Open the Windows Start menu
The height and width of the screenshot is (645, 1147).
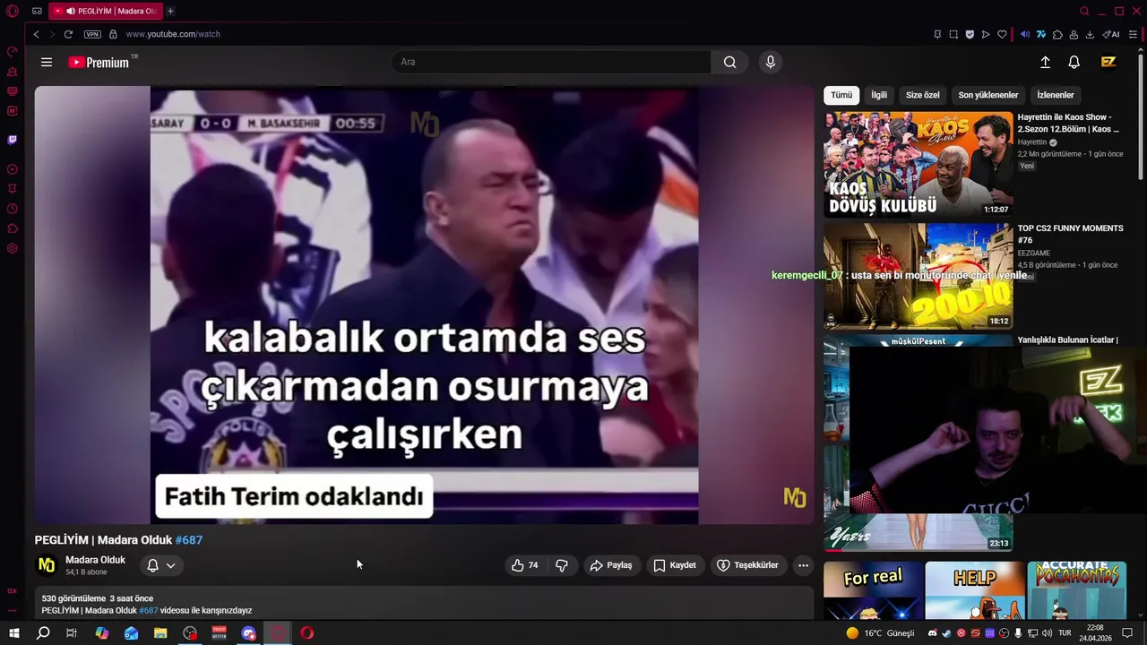tap(14, 633)
